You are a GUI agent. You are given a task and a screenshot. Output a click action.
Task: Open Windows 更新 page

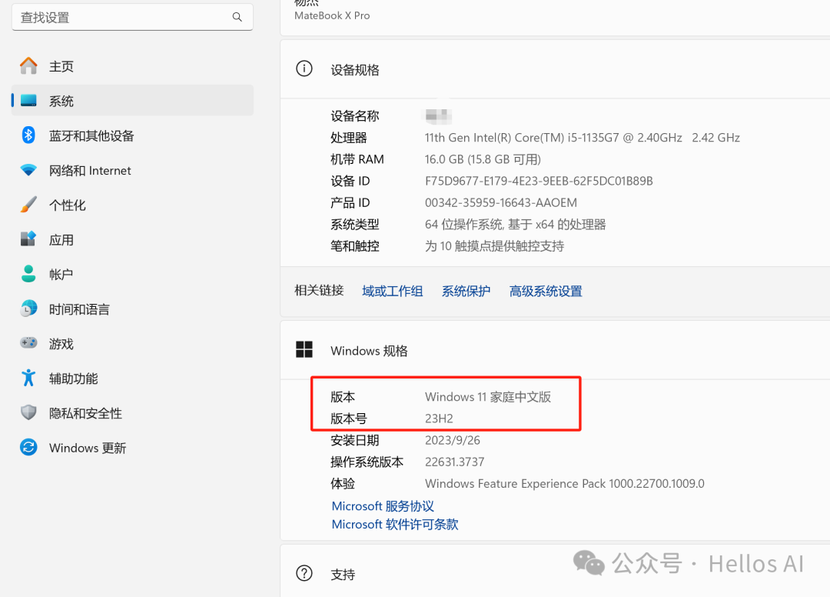132,447
